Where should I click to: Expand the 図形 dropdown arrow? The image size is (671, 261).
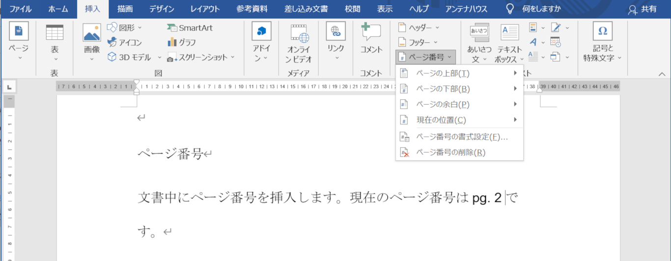[140, 28]
